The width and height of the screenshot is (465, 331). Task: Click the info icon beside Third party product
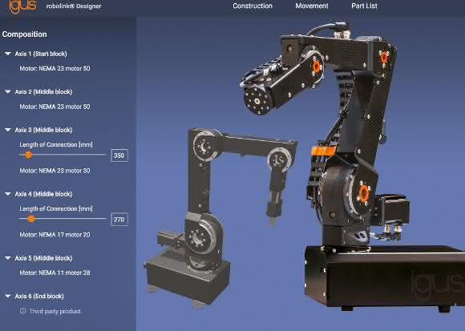(x=22, y=311)
